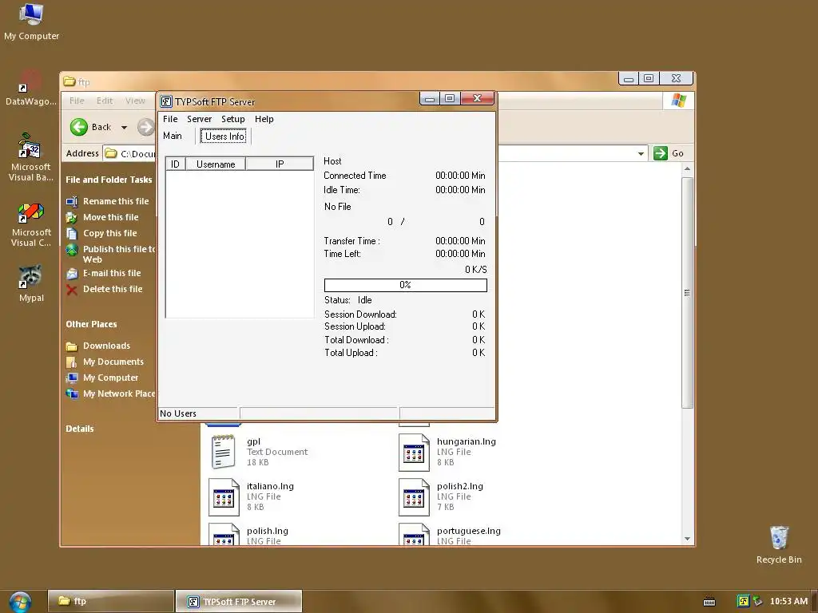
Task: Click the ftp taskbar button
Action: coord(110,602)
